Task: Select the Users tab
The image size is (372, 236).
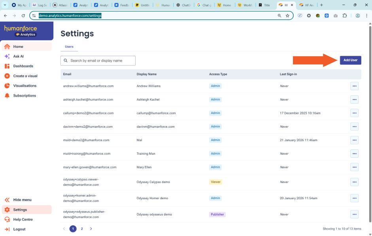Action: [69, 47]
